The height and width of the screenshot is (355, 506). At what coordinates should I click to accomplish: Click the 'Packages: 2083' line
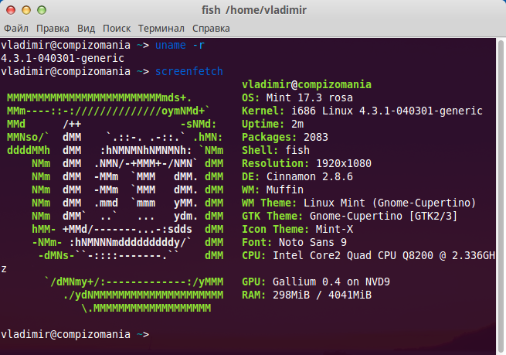(285, 138)
